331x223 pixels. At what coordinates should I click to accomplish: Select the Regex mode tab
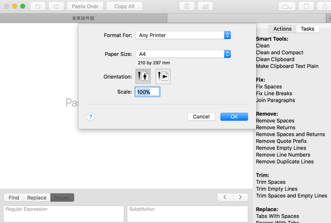62,198
